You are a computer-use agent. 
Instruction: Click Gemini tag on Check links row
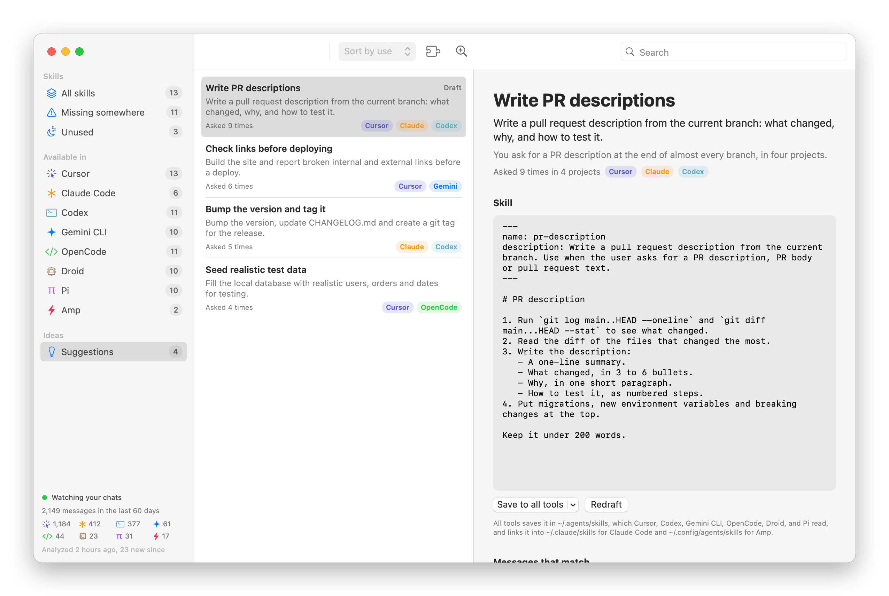coord(445,186)
